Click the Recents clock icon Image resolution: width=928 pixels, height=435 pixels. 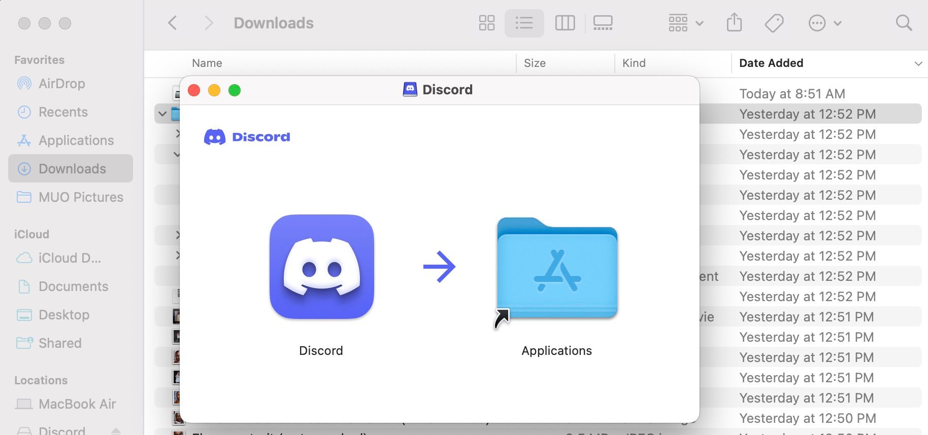(24, 112)
